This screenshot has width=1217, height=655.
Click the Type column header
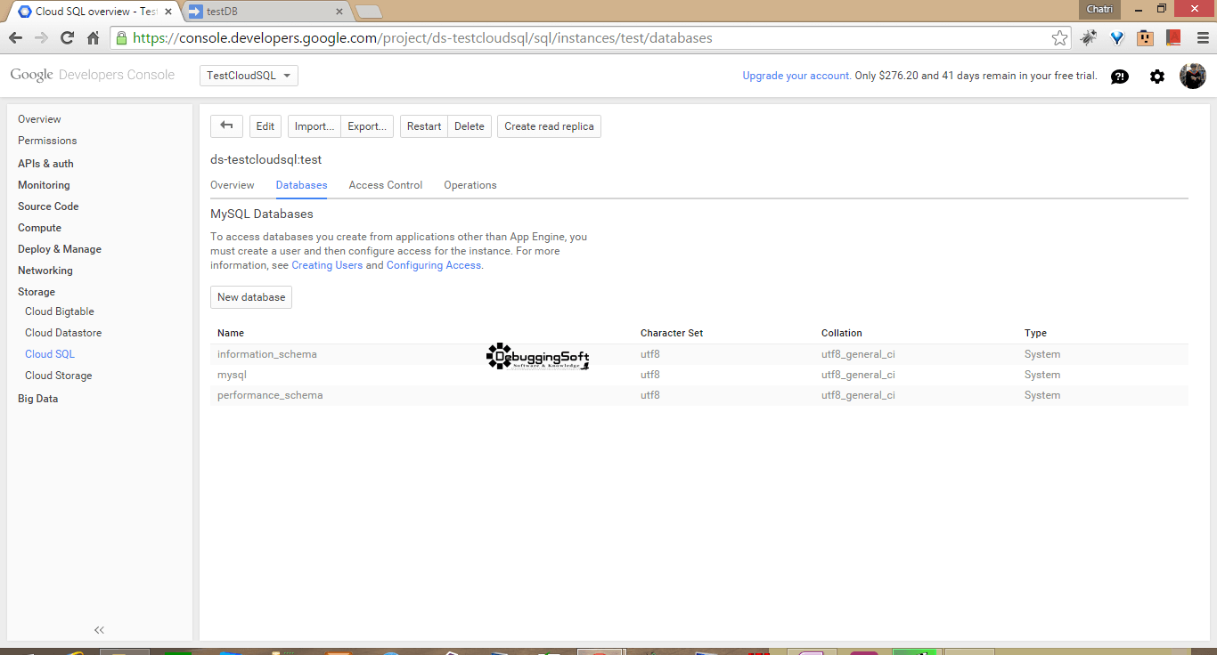pyautogui.click(x=1035, y=333)
